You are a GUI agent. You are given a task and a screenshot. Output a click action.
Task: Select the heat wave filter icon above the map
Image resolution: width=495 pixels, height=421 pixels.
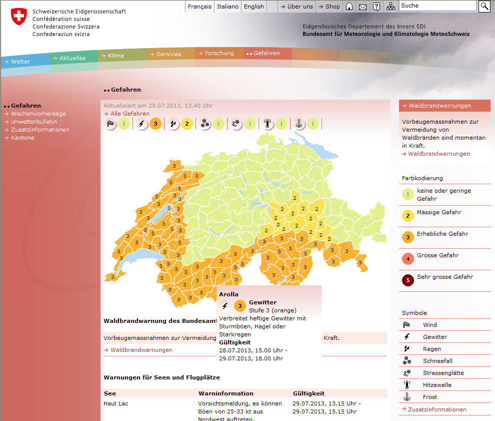[x=268, y=124]
